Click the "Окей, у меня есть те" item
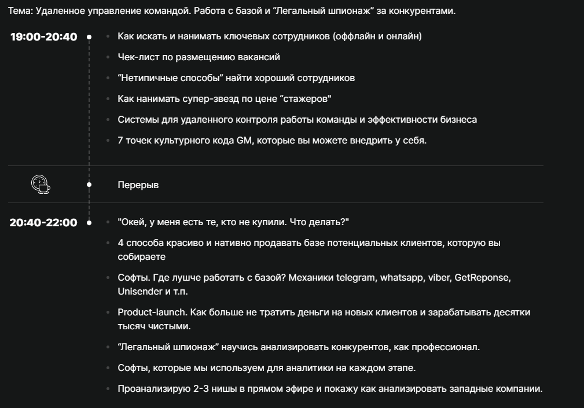The height and width of the screenshot is (408, 584). point(233,223)
